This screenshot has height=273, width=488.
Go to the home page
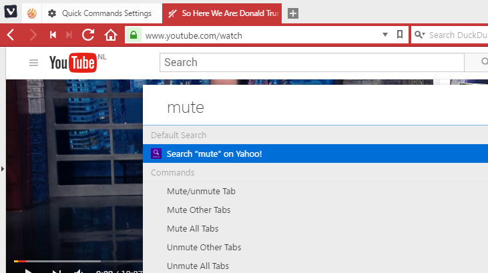(x=111, y=35)
